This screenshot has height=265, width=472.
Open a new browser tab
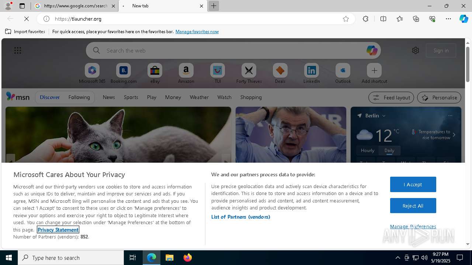tap(214, 6)
